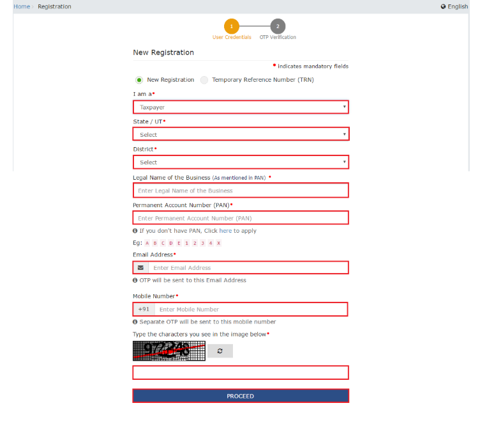Click the captcha image

click(169, 350)
